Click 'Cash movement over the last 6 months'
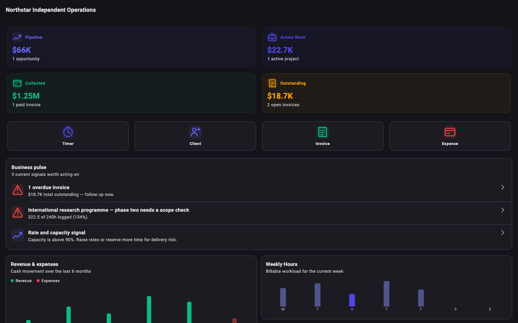This screenshot has height=323, width=518. coord(51,271)
